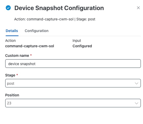The width and height of the screenshot is (143, 124).
Task: Click the Configured input status text
Action: pyautogui.click(x=82, y=46)
